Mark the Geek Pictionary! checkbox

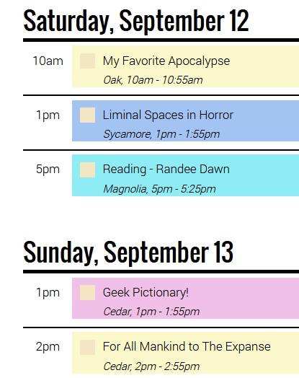(87, 292)
